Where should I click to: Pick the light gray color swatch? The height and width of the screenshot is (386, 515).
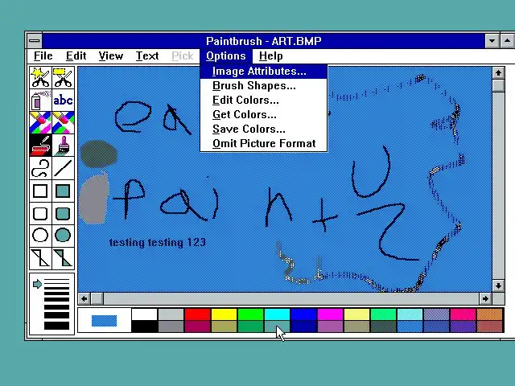click(171, 314)
